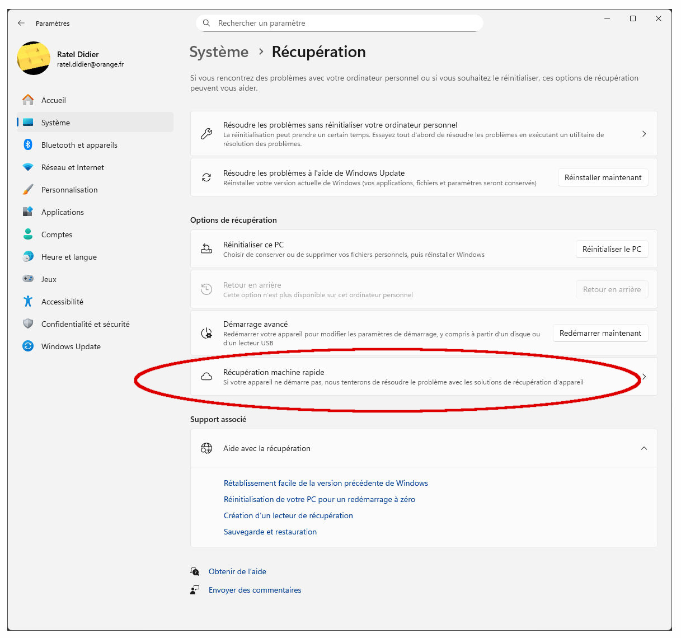
Task: Open Résoudre les problèmes sans réinitialiser chevron
Action: click(644, 134)
